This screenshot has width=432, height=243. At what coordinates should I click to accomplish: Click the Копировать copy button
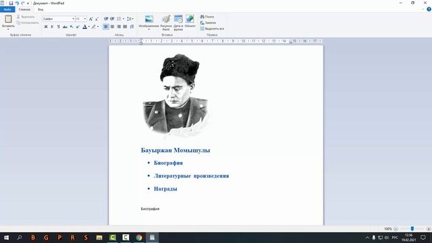(x=28, y=23)
